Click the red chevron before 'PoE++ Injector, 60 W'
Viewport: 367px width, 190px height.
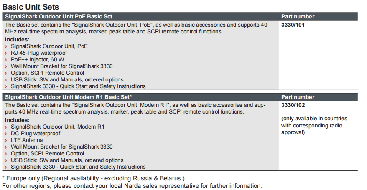(6, 60)
